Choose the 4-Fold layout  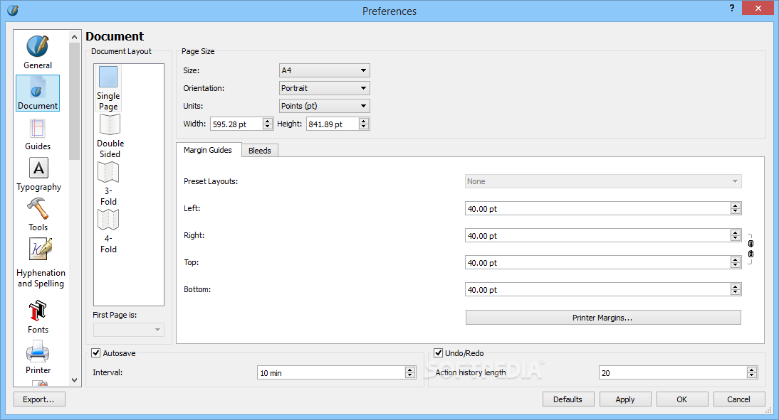pos(108,231)
